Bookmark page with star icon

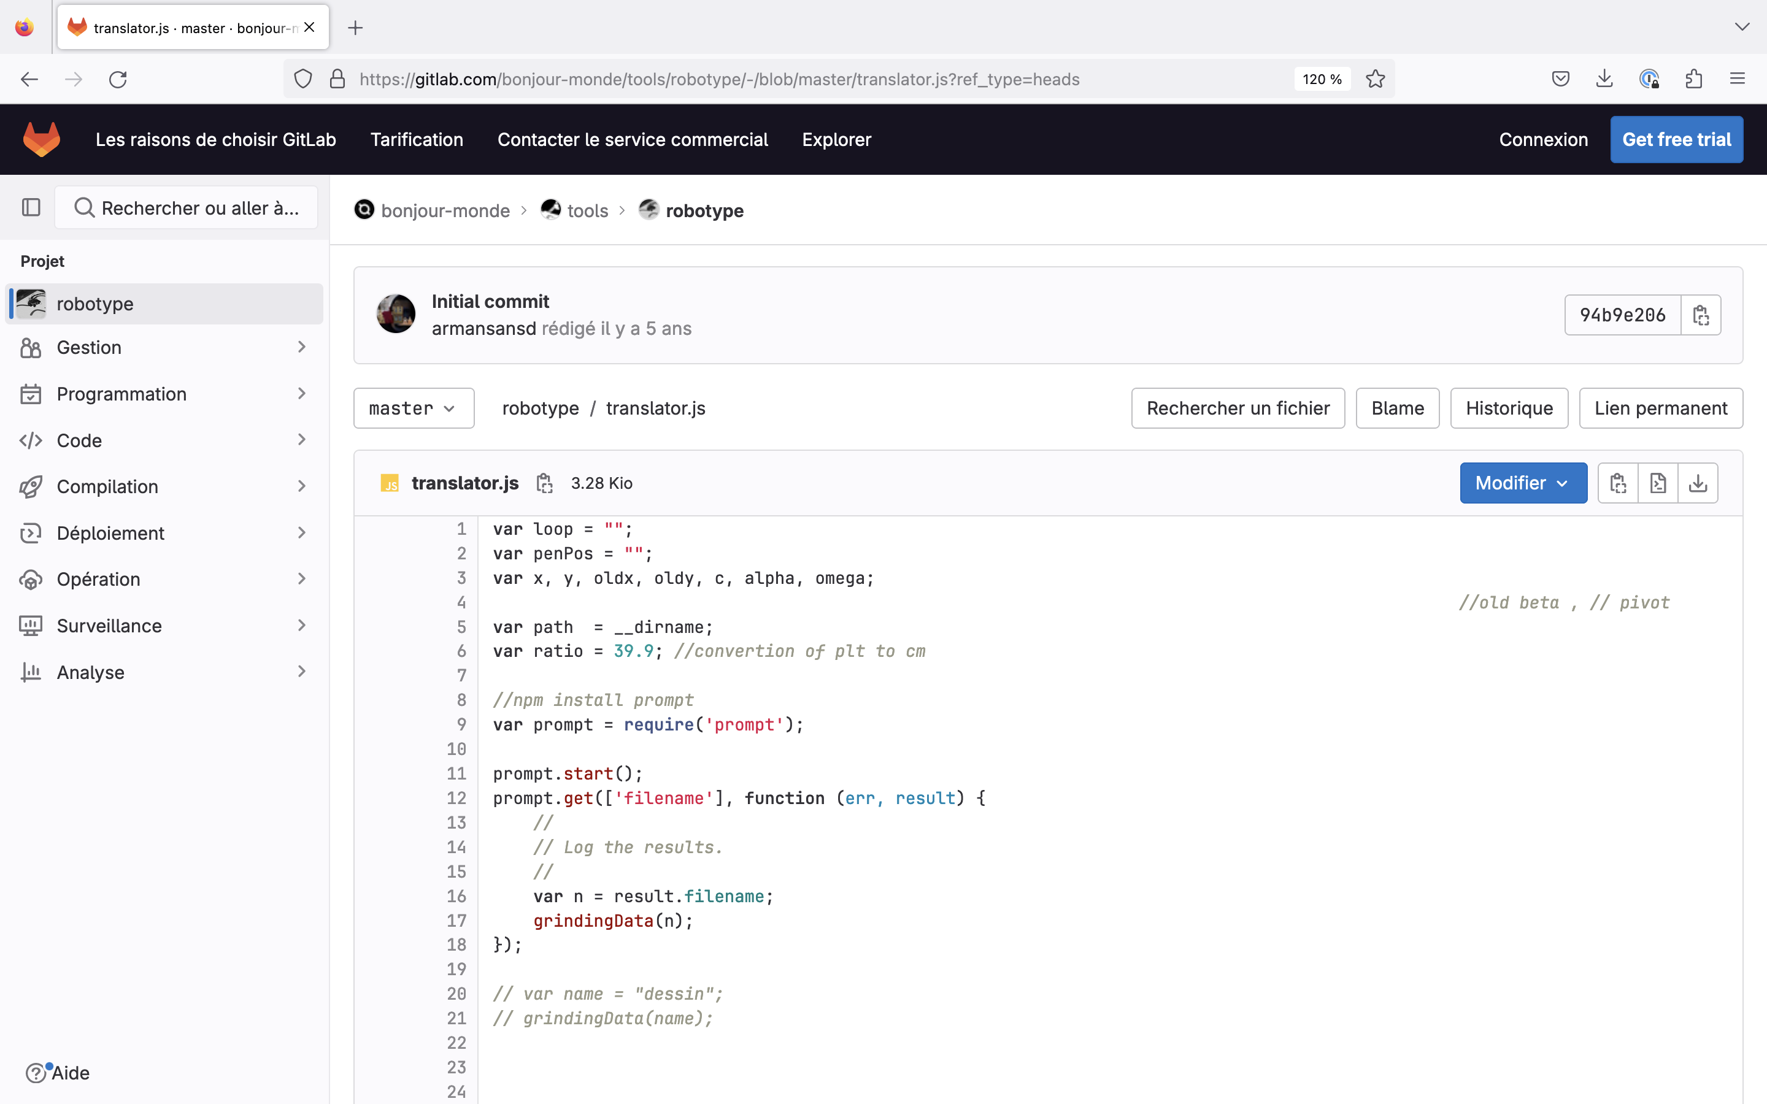click(1375, 79)
